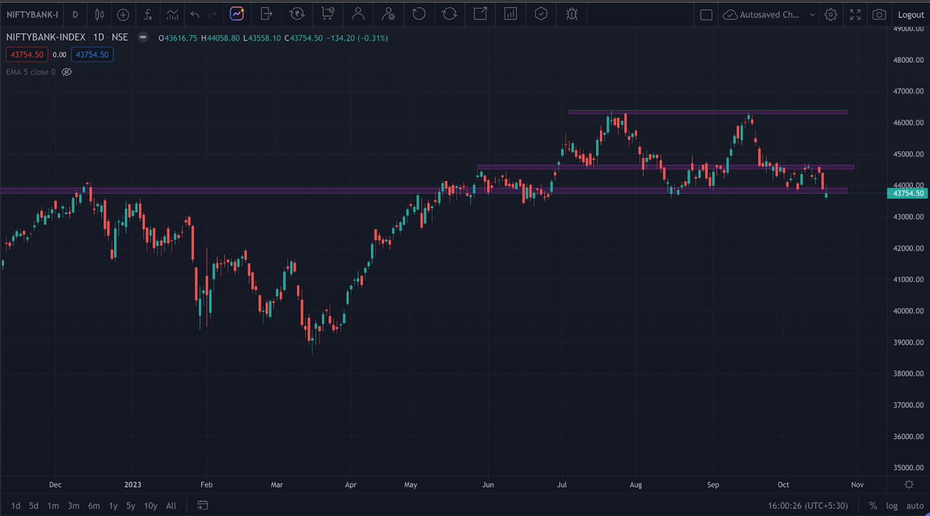Open the fx indicators menu
The image size is (930, 516).
coord(148,15)
